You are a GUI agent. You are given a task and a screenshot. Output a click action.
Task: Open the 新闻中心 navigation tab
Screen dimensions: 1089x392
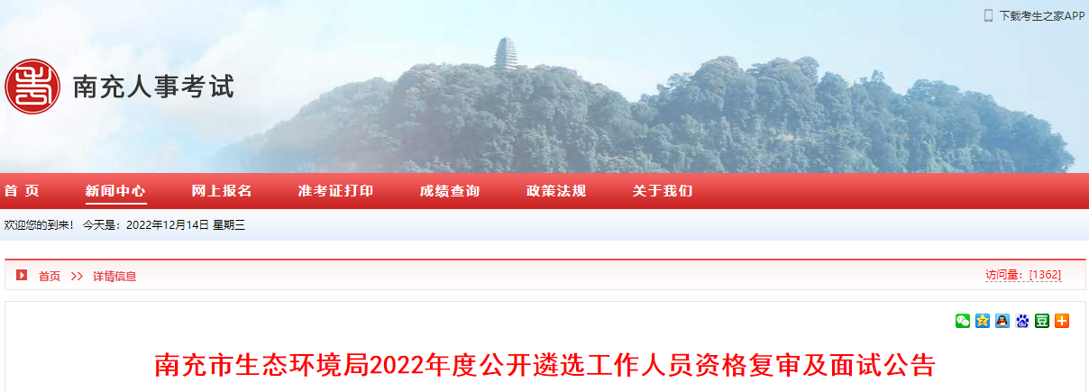tap(115, 191)
